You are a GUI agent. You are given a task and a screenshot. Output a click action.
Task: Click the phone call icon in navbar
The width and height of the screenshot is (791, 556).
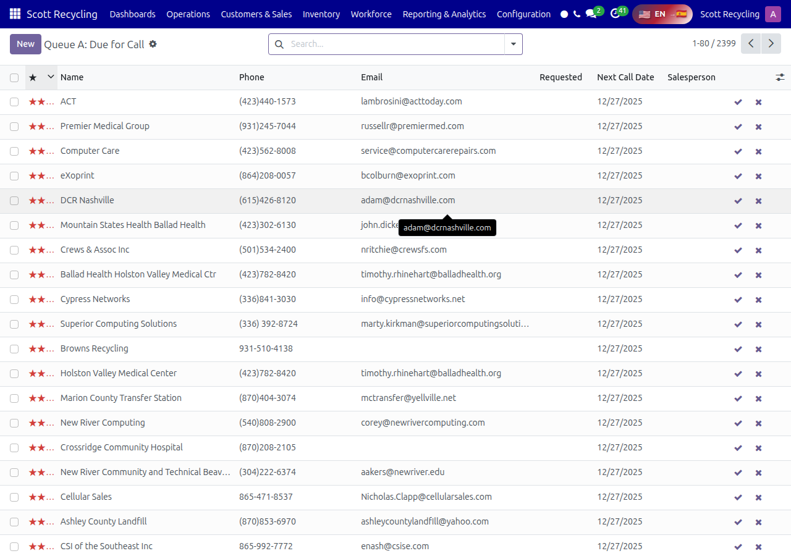click(577, 14)
